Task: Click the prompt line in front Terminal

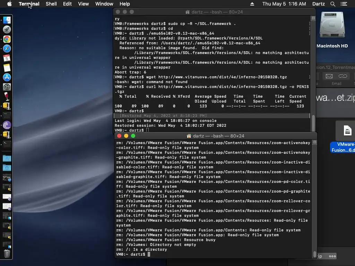Action: pyautogui.click(x=133, y=254)
